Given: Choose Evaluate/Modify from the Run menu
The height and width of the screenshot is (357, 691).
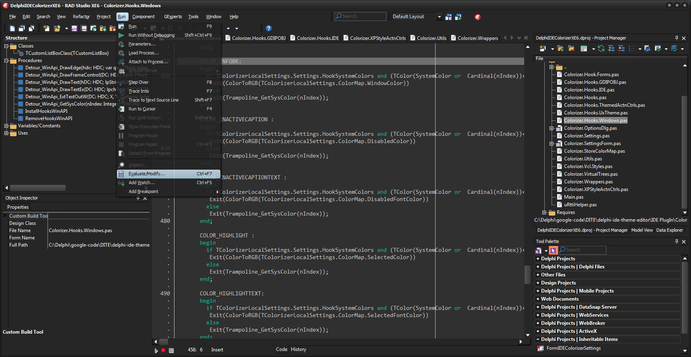Looking at the screenshot, I should pyautogui.click(x=147, y=174).
